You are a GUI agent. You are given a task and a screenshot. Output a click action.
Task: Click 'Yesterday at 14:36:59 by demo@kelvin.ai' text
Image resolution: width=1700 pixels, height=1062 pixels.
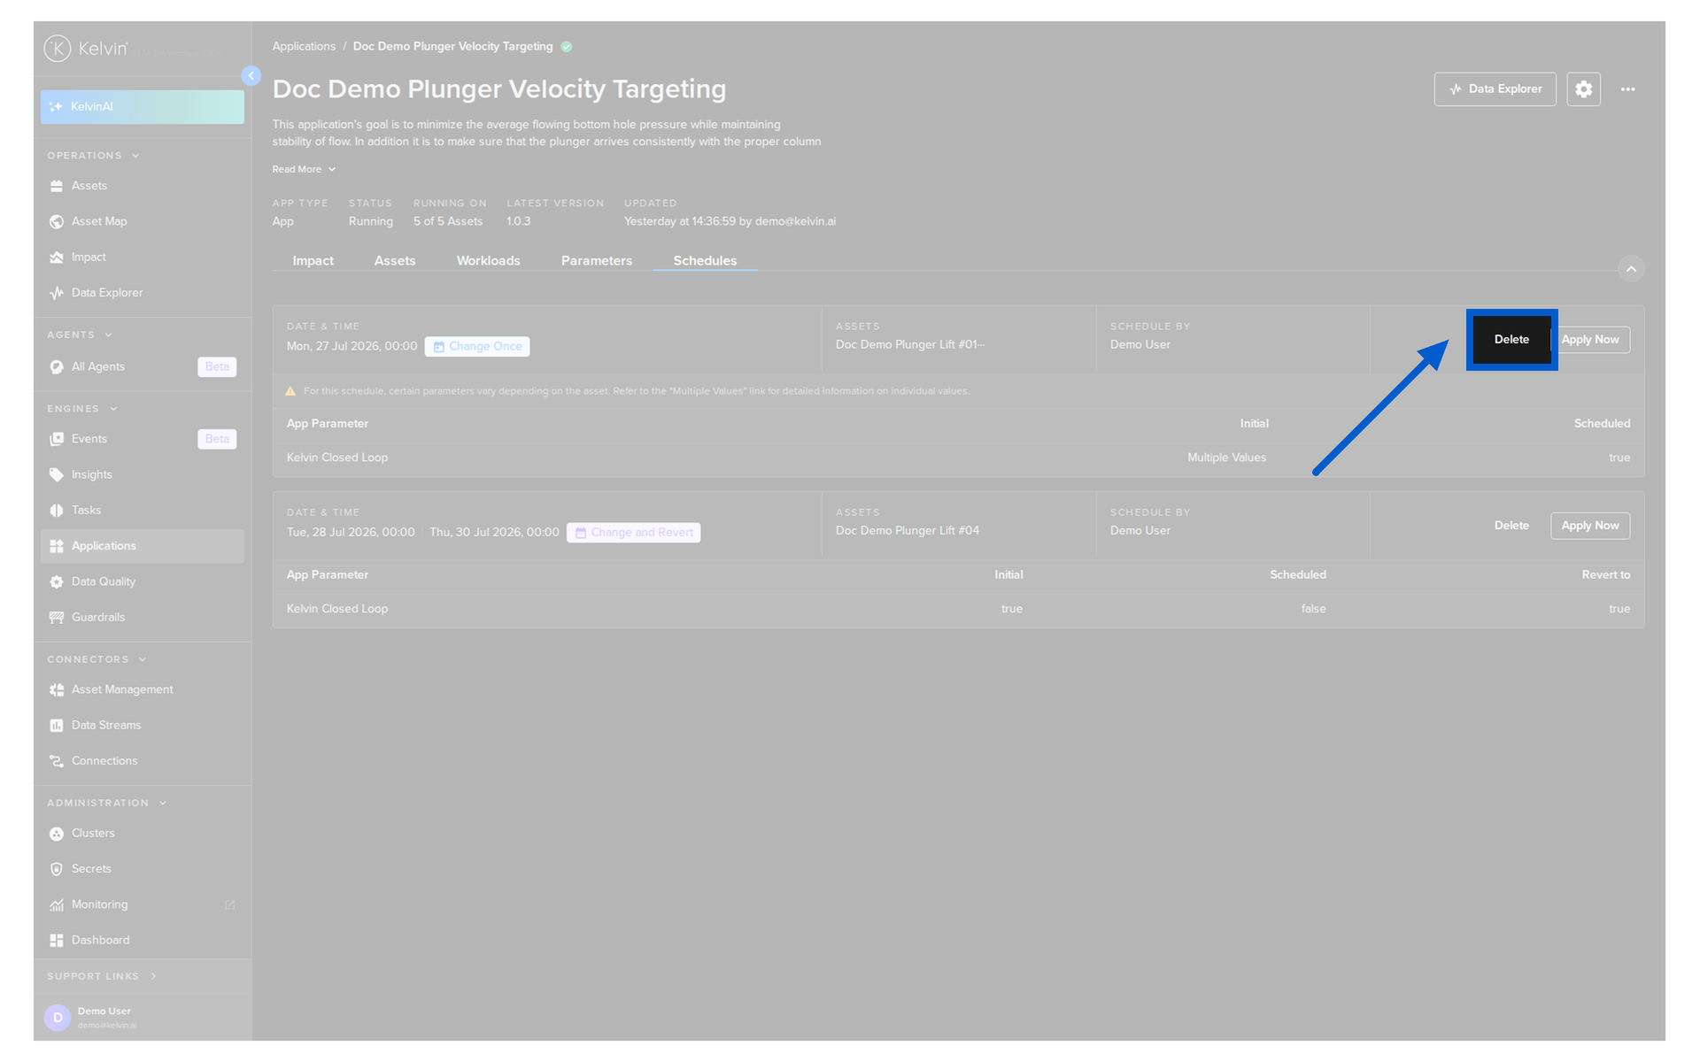coord(730,221)
